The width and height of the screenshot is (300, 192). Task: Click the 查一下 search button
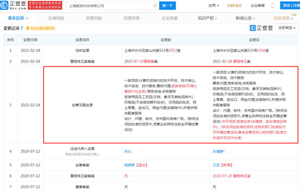168,6
